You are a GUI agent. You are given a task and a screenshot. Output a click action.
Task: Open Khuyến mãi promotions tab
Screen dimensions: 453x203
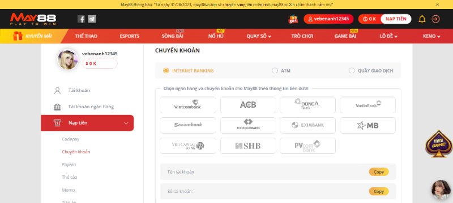click(35, 36)
